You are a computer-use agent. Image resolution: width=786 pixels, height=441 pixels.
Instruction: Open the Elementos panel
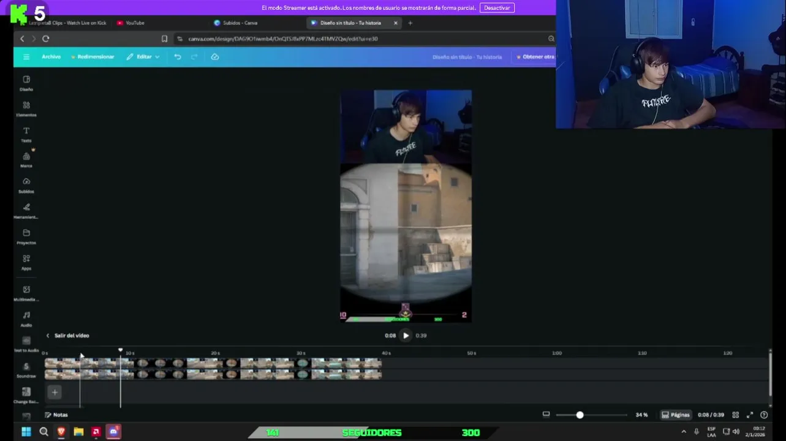point(26,109)
